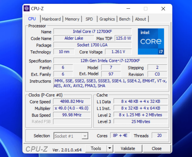Click the Close button at bottom
Image resolution: width=192 pixels, height=157 pixels.
tap(157, 148)
